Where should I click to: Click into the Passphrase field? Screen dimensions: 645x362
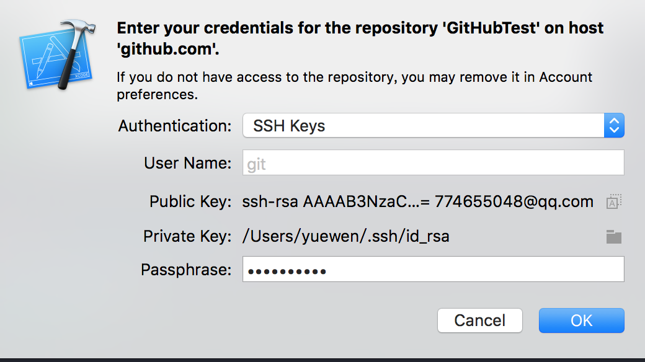click(433, 269)
